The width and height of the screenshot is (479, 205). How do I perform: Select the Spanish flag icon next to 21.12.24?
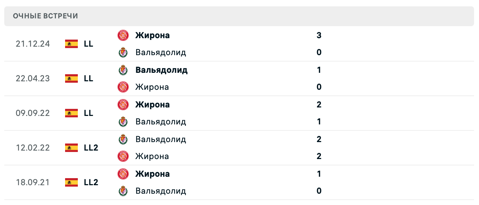pos(71,44)
